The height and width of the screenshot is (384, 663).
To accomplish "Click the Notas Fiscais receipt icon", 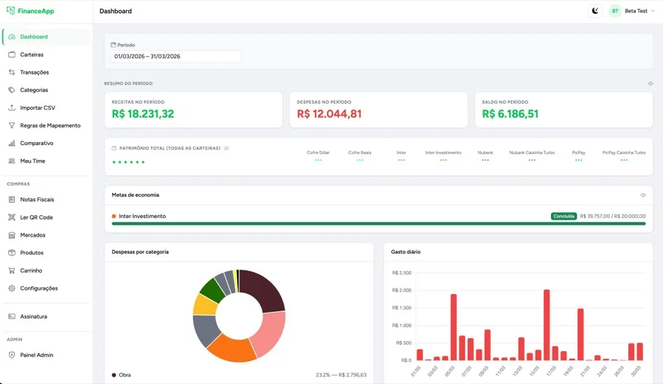I will click(12, 200).
